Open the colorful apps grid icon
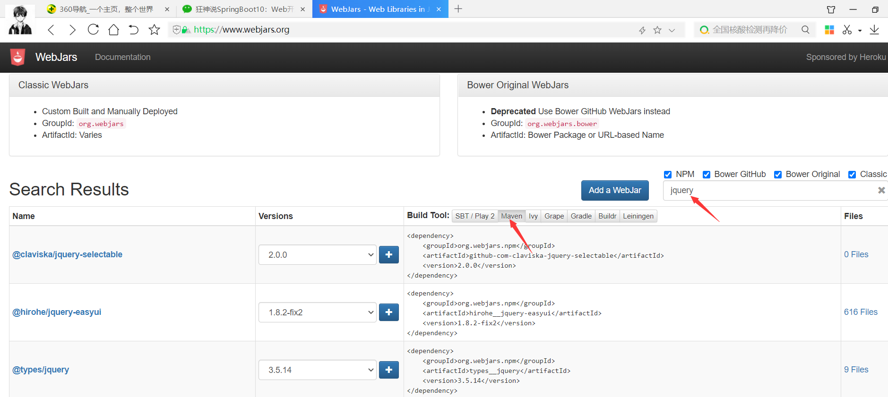Viewport: 888px width, 397px height. tap(829, 30)
